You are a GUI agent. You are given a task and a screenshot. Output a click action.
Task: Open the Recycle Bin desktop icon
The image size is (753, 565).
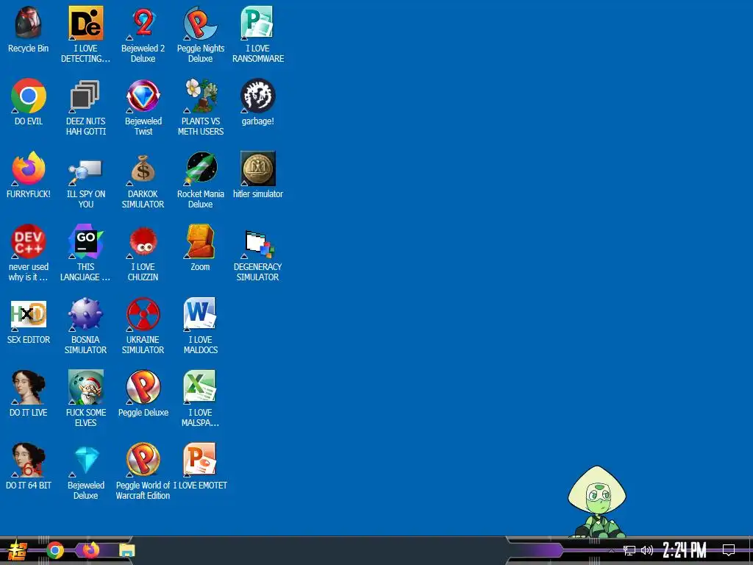pyautogui.click(x=29, y=23)
